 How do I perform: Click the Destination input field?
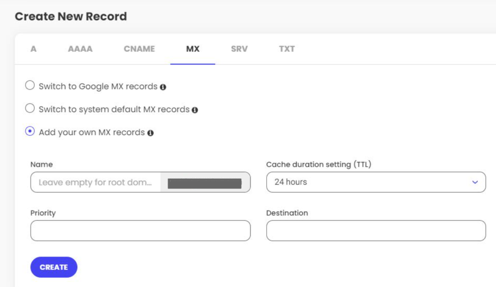tap(376, 231)
